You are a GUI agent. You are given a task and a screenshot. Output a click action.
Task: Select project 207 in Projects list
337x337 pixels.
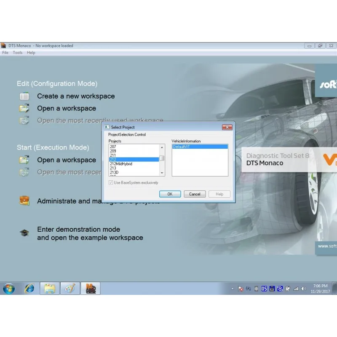tap(134, 147)
